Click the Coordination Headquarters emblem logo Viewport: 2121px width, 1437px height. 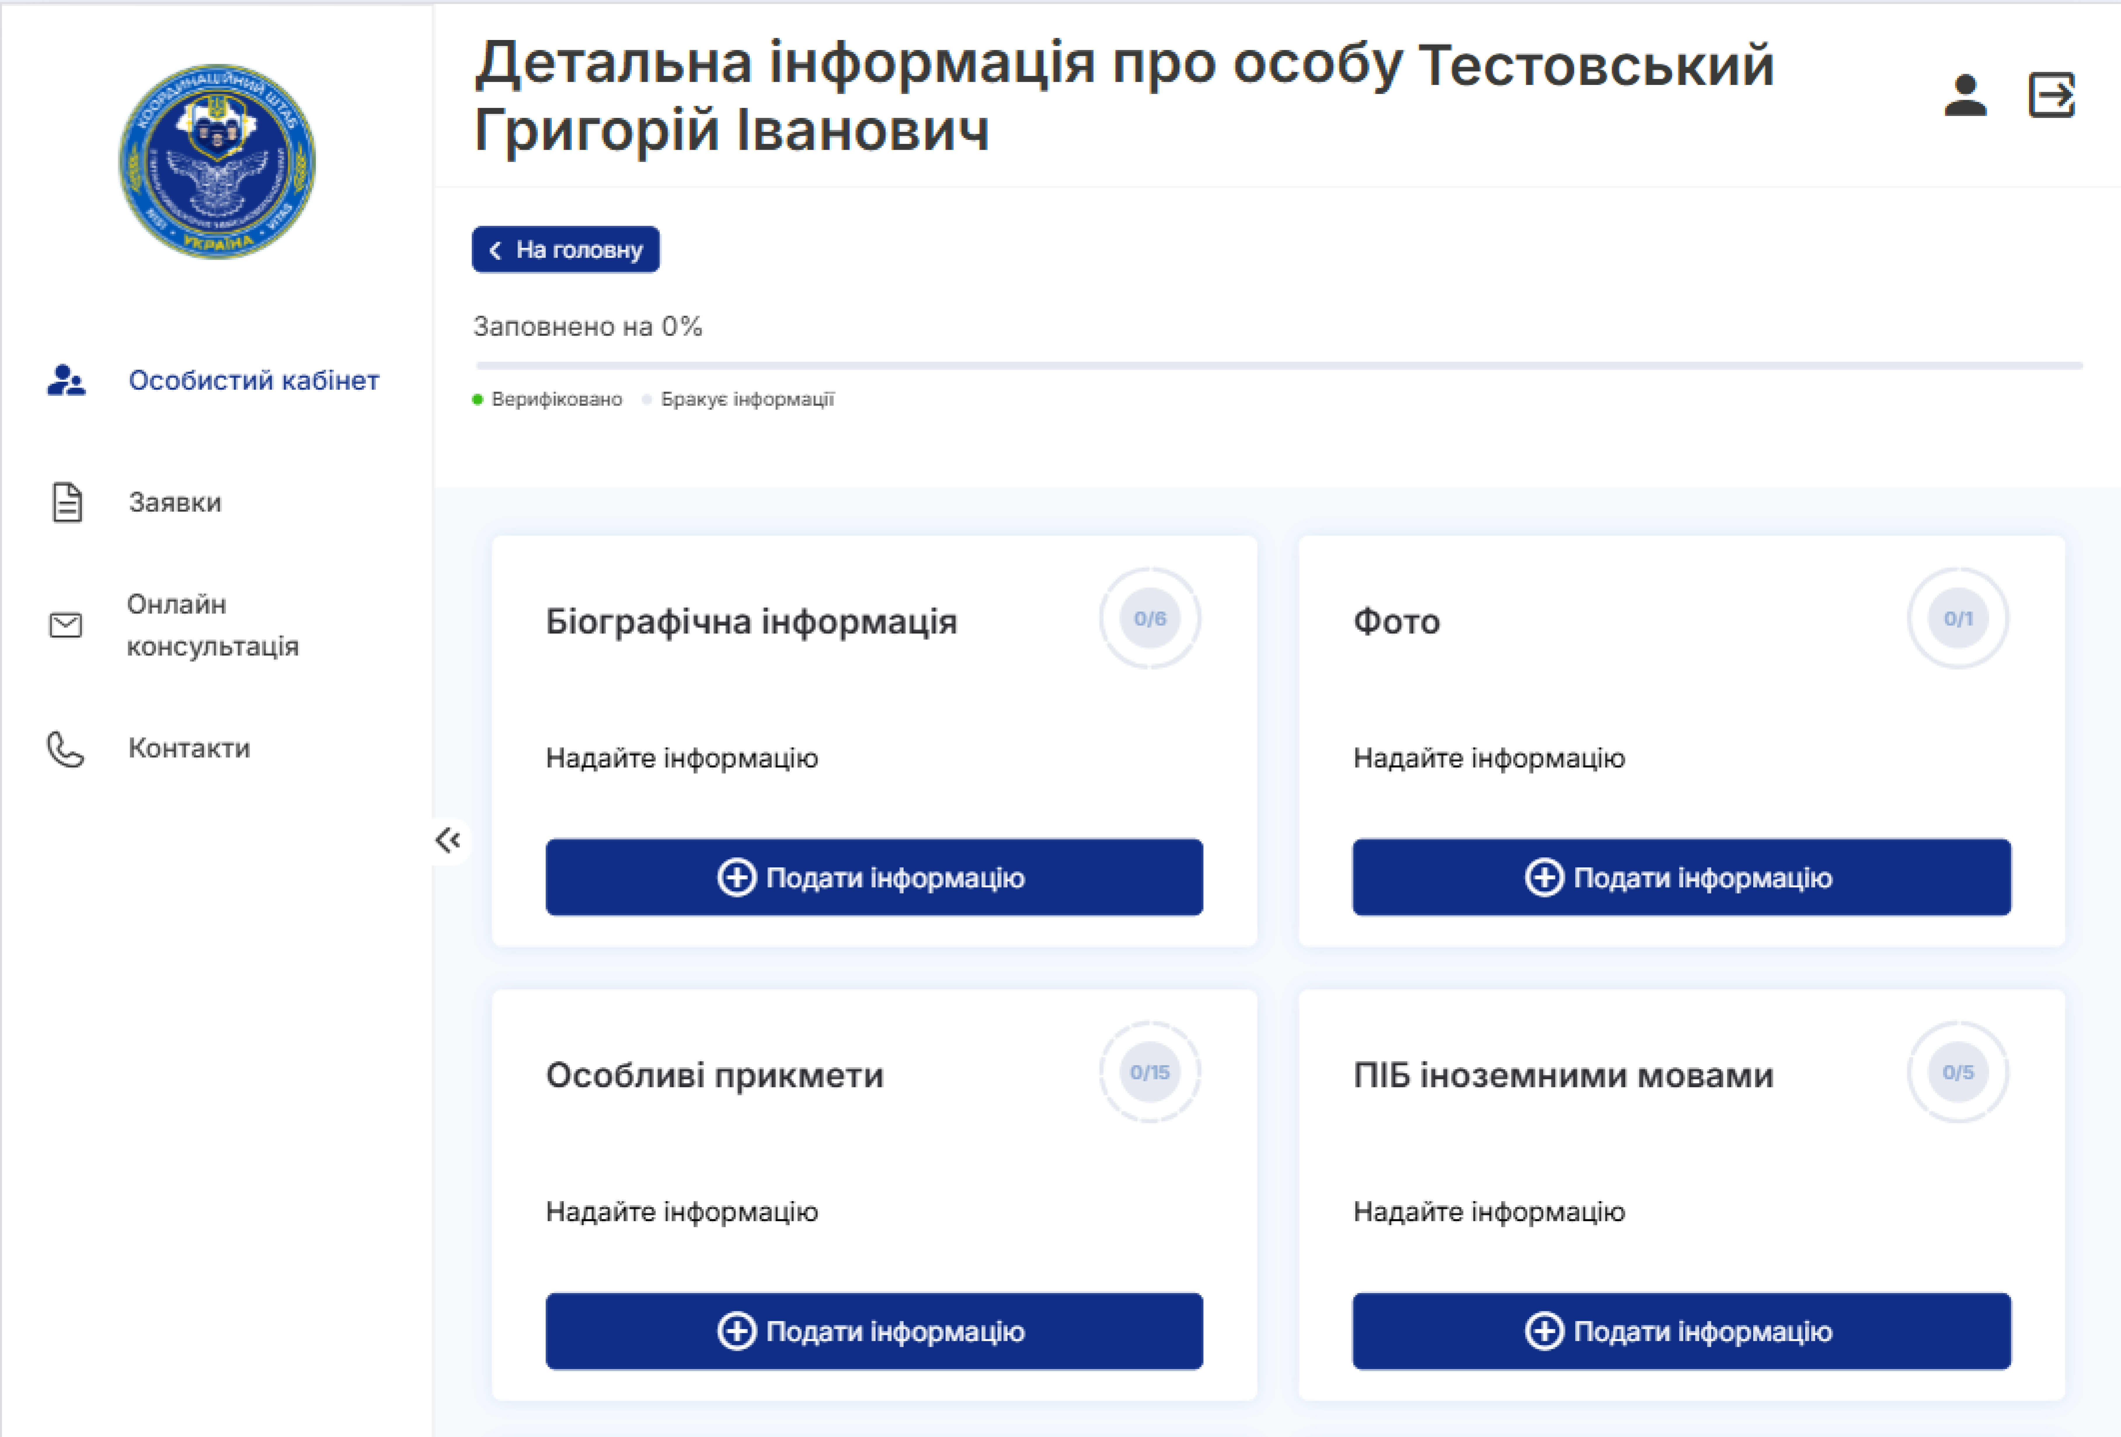click(x=217, y=161)
